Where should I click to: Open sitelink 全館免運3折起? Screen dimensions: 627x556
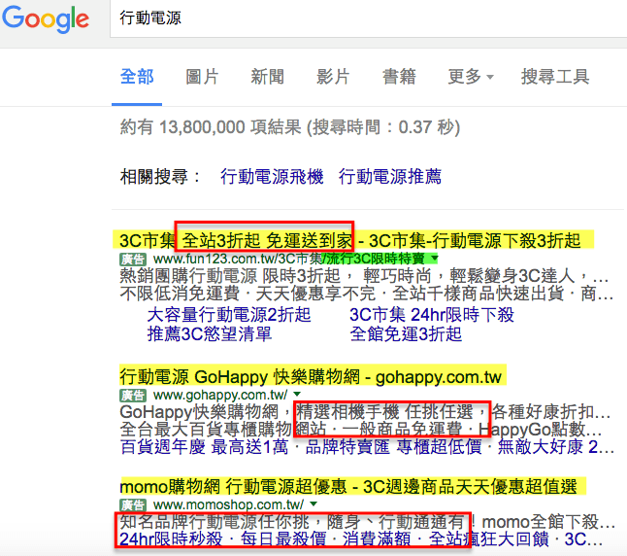406,334
